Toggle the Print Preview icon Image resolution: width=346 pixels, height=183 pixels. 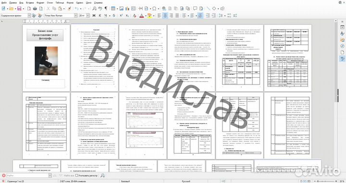click(x=41, y=9)
